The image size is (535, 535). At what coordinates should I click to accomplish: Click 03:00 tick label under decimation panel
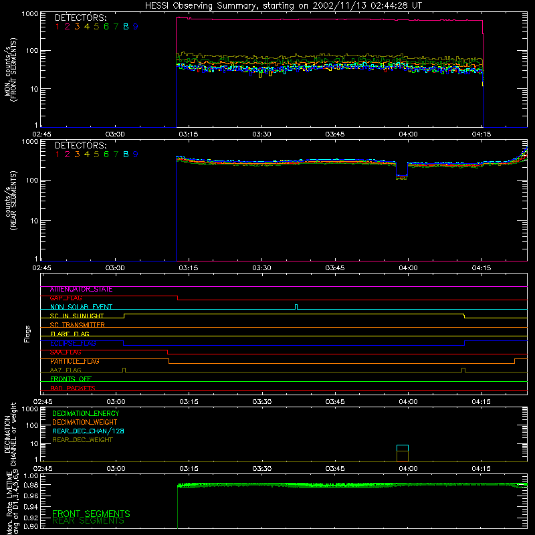[116, 469]
